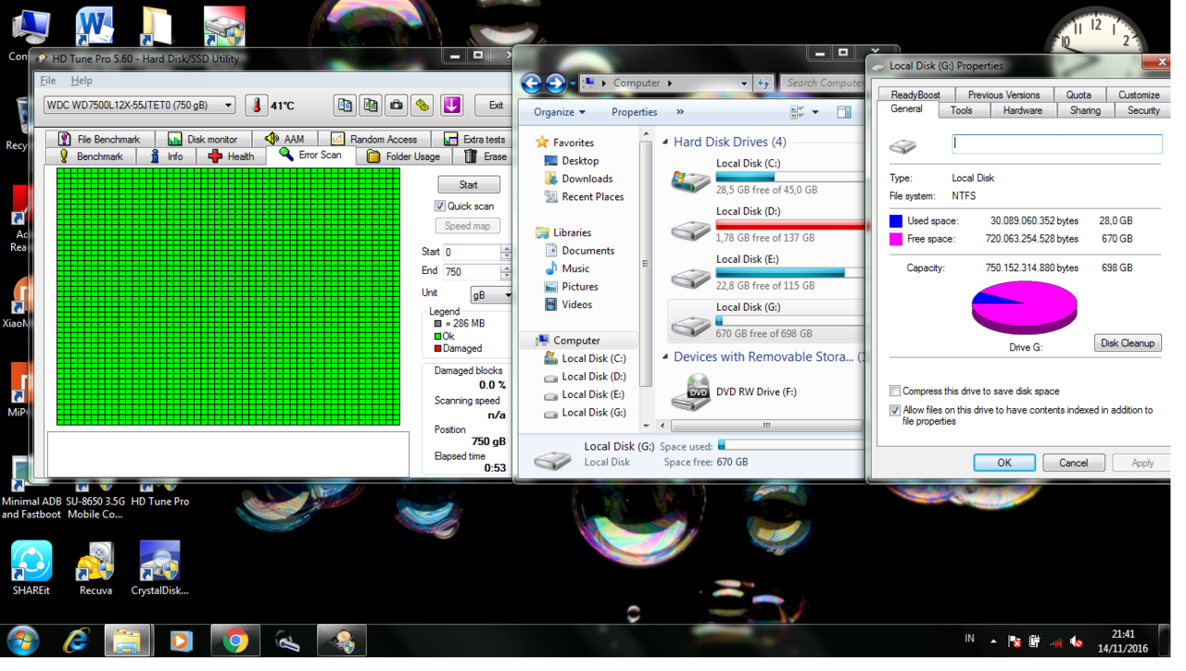The width and height of the screenshot is (1186, 671).
Task: Select Local Disk (G:) in the navigation pane
Action: pyautogui.click(x=593, y=413)
